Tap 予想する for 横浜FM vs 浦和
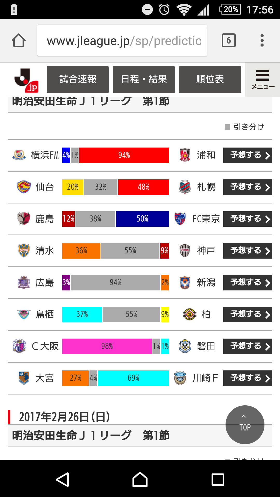This screenshot has width=280, height=497. pos(248,155)
